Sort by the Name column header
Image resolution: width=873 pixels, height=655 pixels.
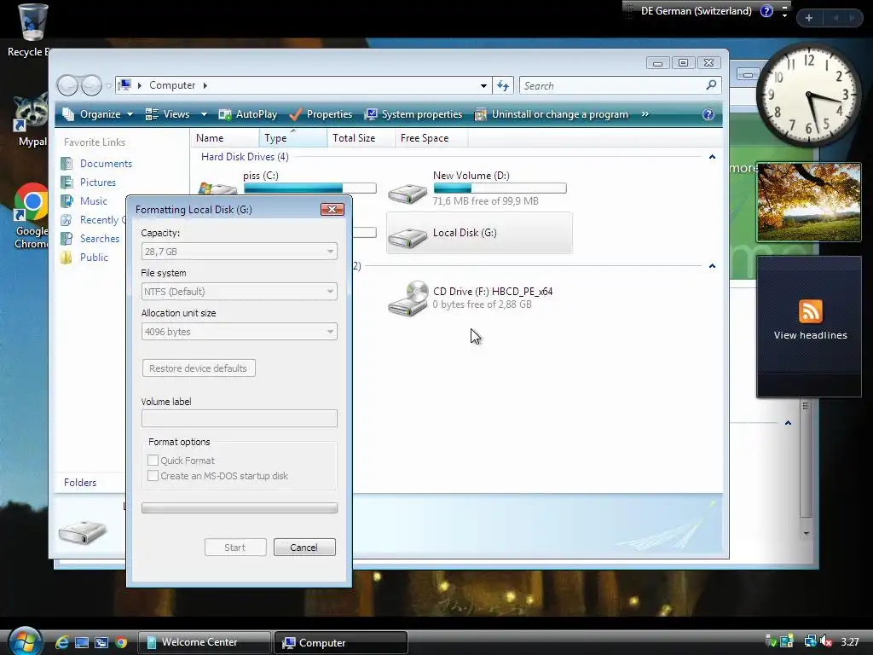coord(225,137)
